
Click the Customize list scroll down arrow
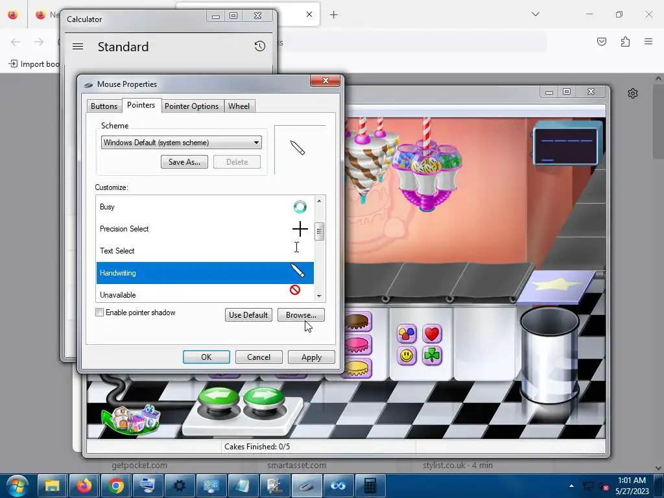(319, 296)
